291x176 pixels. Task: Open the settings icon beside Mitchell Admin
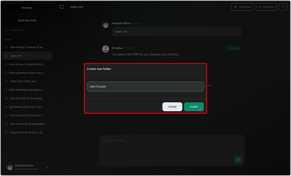coord(47,167)
